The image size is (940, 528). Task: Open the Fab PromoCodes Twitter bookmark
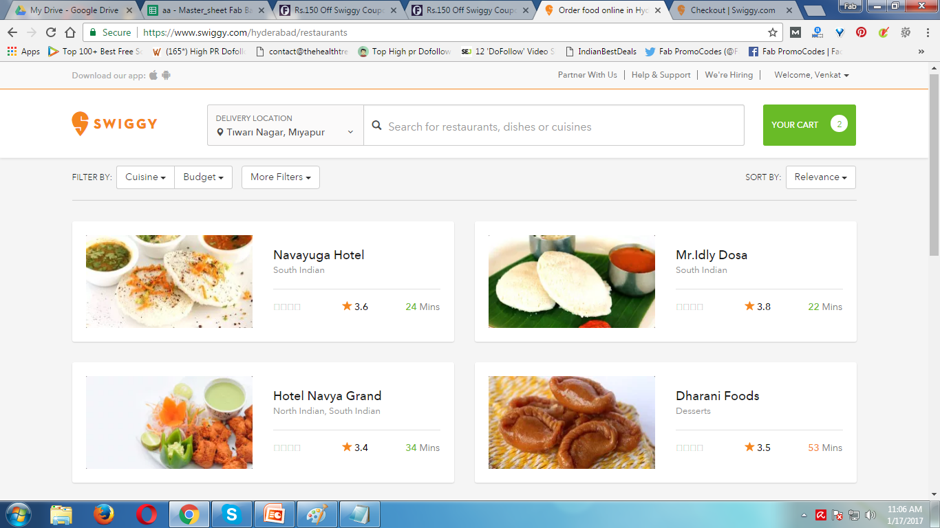(692, 52)
